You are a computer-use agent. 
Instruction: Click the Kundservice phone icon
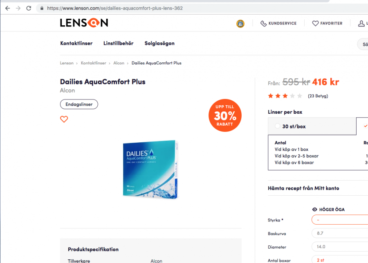tap(264, 24)
